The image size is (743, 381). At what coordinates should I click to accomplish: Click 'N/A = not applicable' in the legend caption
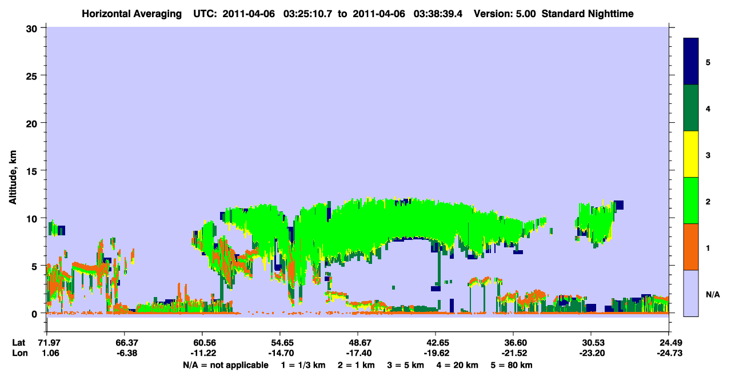226,365
